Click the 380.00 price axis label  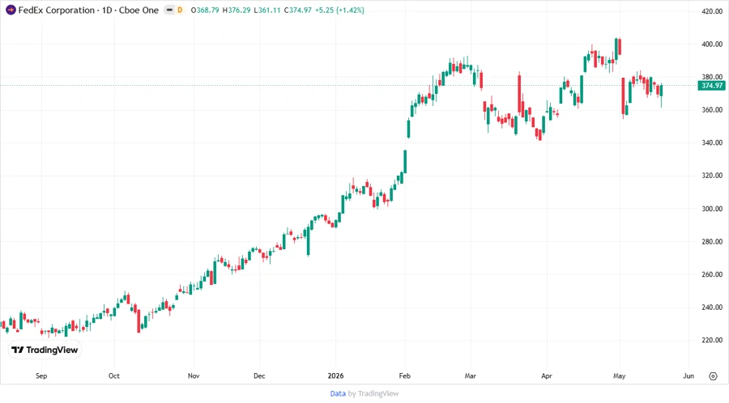(712, 77)
